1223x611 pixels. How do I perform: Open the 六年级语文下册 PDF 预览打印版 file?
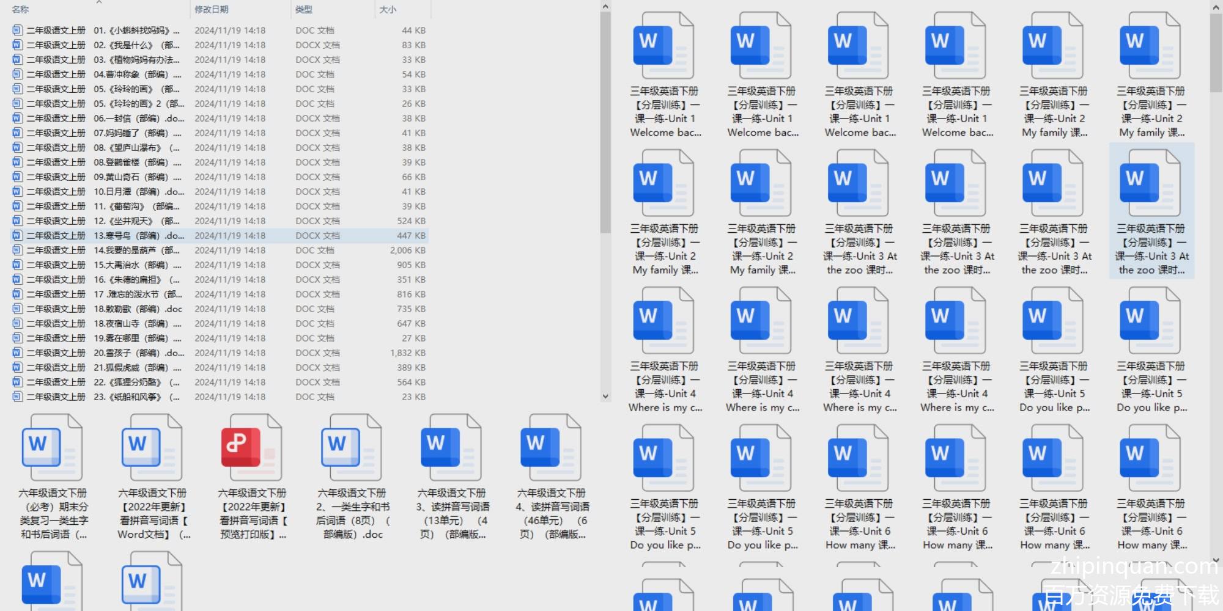click(x=251, y=449)
